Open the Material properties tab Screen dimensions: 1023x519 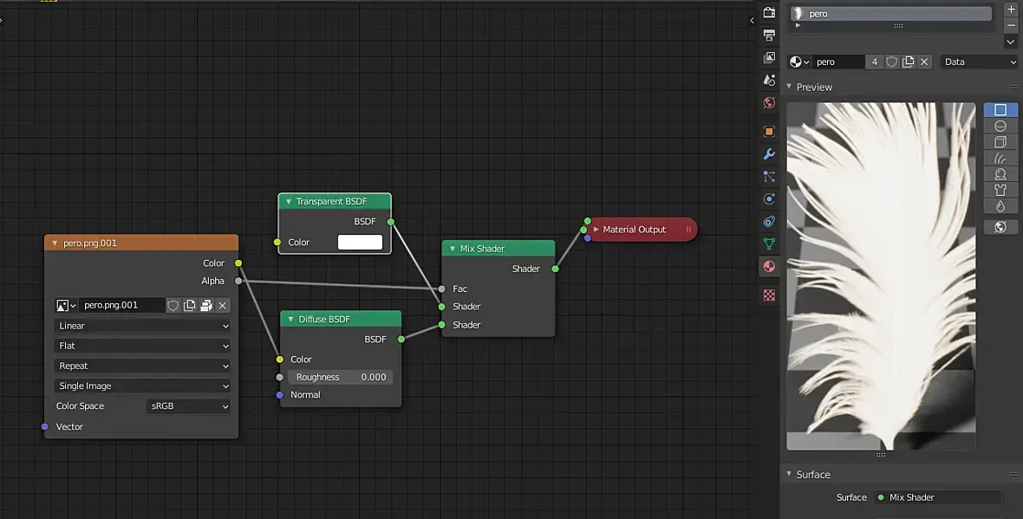(x=769, y=267)
